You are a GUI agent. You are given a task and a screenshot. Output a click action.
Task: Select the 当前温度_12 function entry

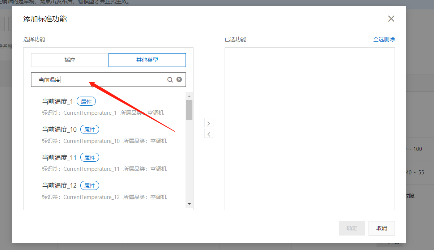(x=59, y=185)
